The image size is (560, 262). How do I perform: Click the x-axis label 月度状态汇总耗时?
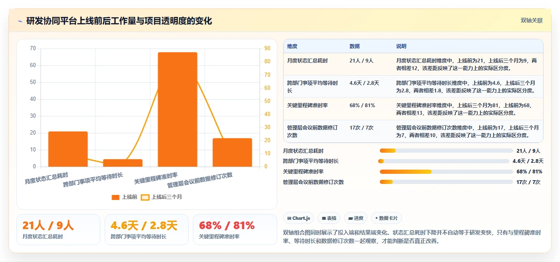click(46, 178)
